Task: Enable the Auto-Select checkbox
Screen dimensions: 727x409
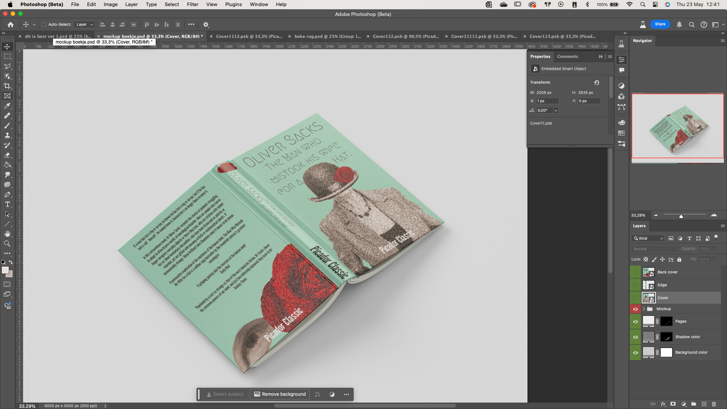Action: tap(44, 25)
